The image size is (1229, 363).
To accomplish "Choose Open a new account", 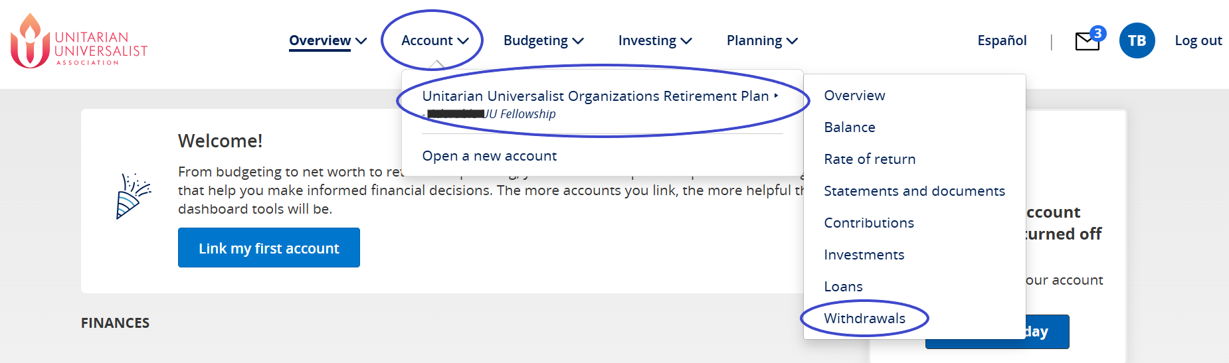I will pos(490,156).
